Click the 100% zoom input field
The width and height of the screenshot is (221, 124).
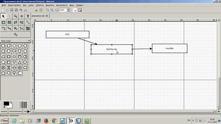tap(63, 10)
